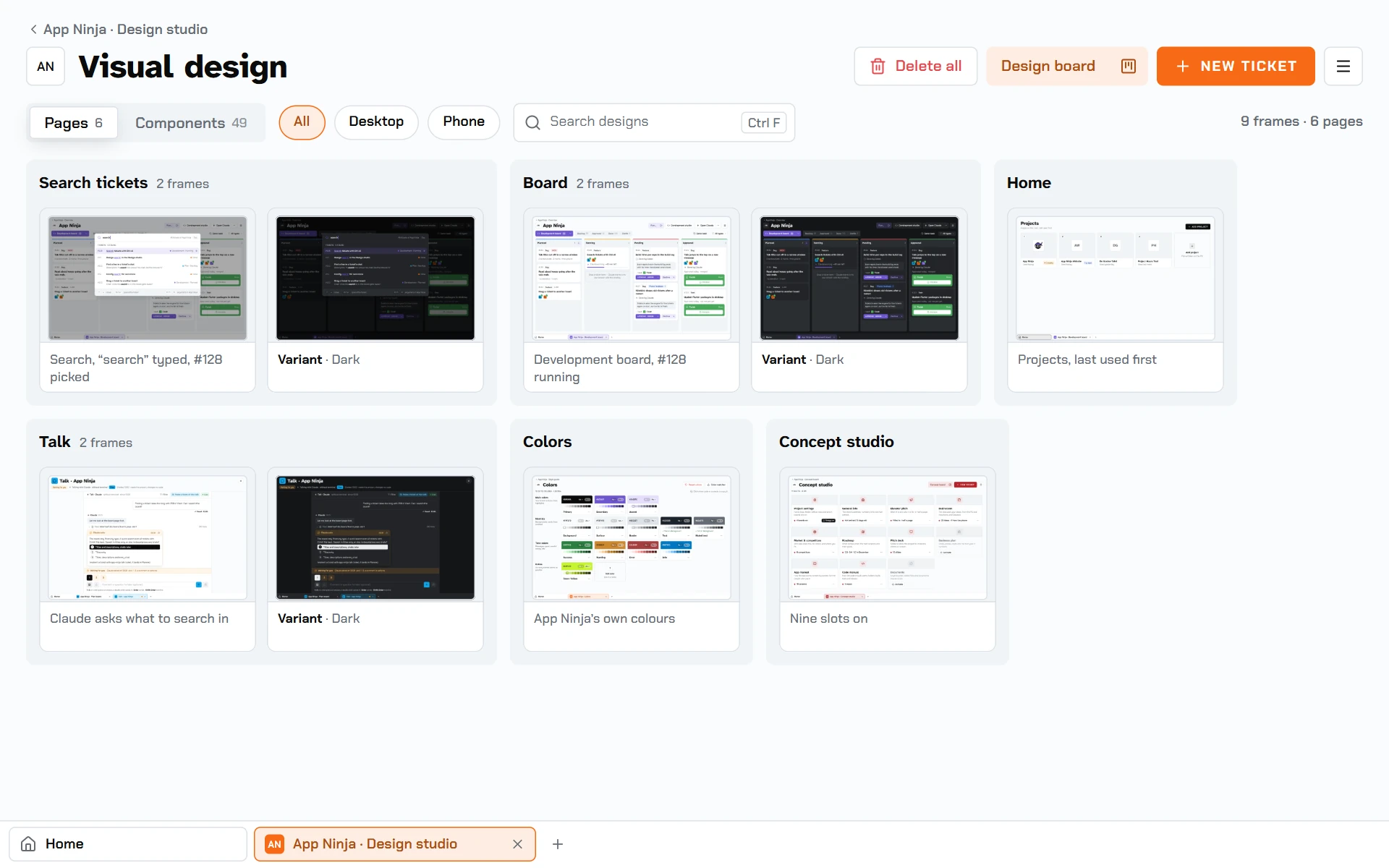
Task: Open the hamburger menu
Action: (1343, 66)
